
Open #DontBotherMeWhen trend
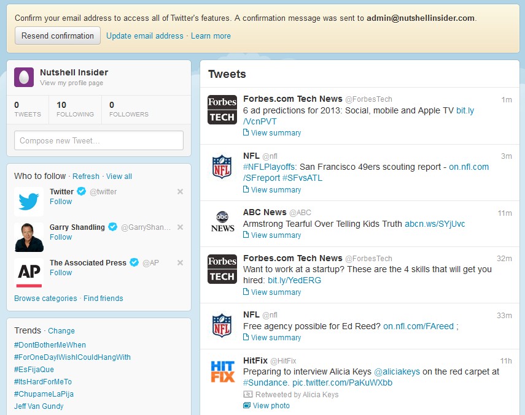point(50,345)
